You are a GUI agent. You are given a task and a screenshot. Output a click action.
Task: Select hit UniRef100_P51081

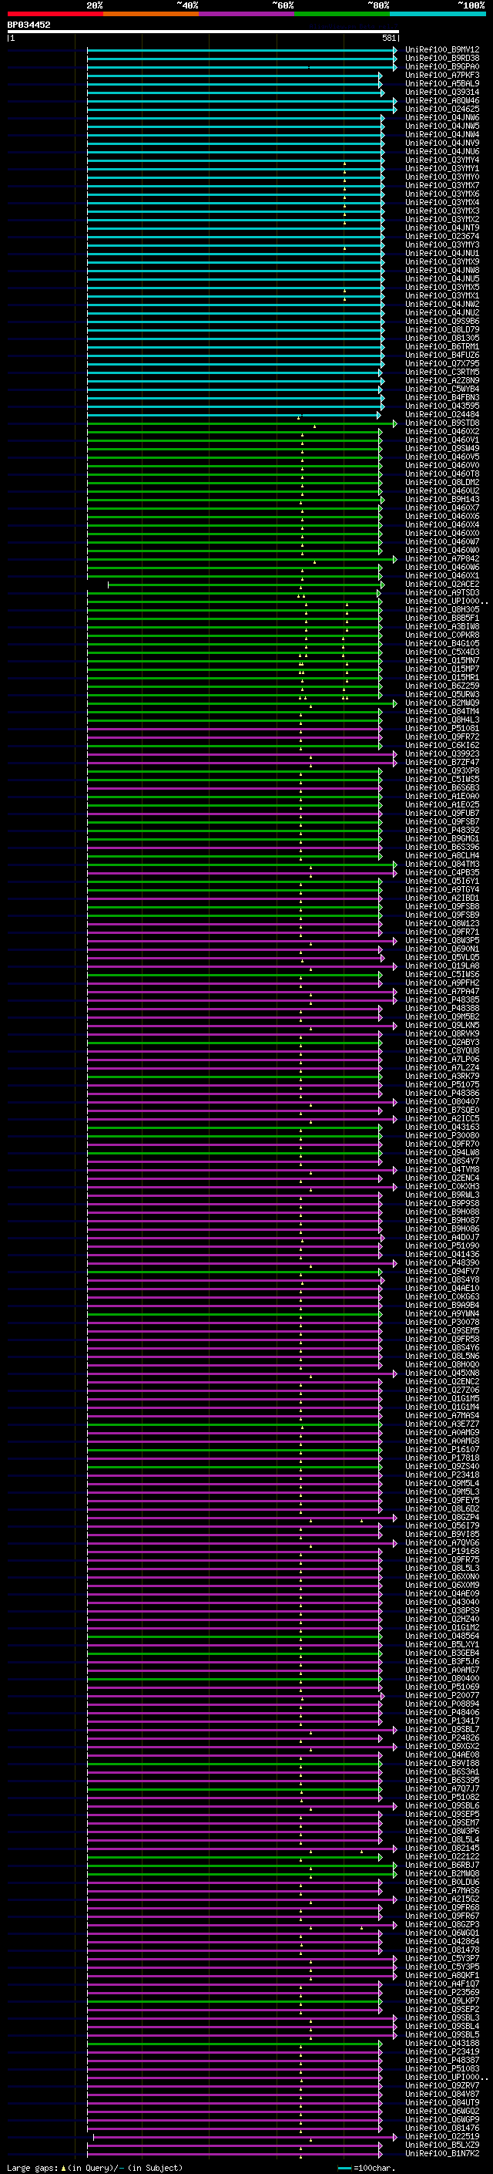click(442, 727)
